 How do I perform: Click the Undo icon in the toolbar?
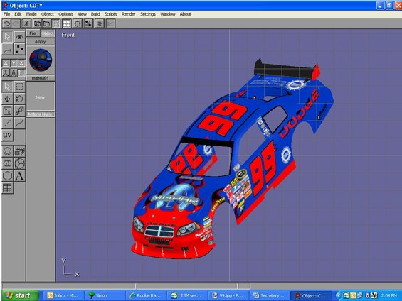[7, 24]
